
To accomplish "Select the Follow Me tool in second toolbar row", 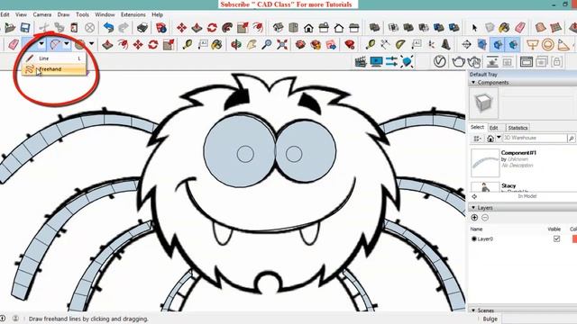I will (123, 44).
